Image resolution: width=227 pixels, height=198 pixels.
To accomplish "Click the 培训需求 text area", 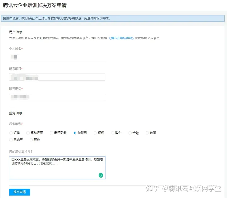I will tap(57, 168).
